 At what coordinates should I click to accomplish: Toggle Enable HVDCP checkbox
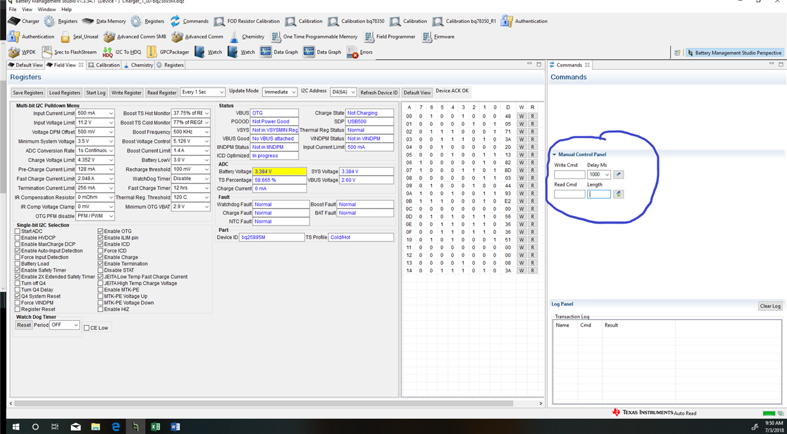[18, 238]
